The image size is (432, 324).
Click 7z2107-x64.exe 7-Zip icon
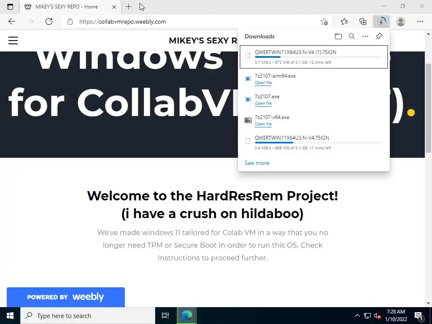coord(248,120)
